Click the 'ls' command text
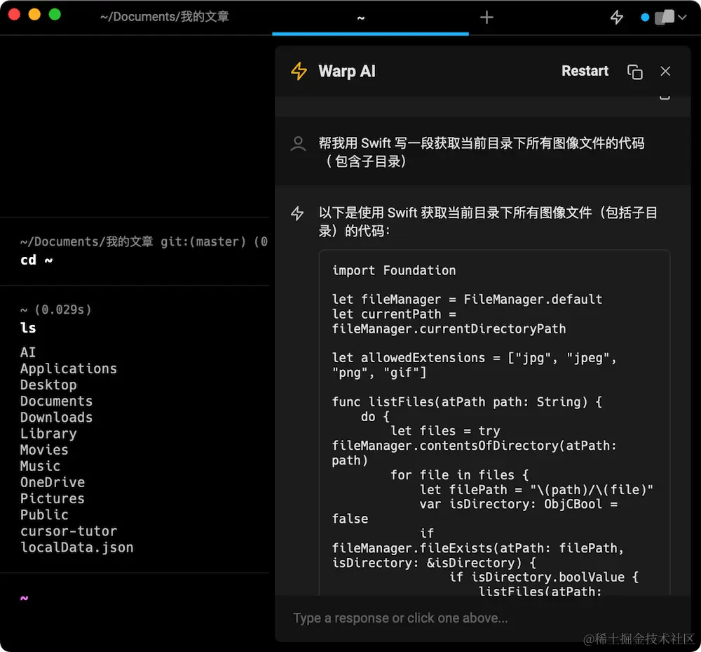The image size is (701, 652). [28, 328]
